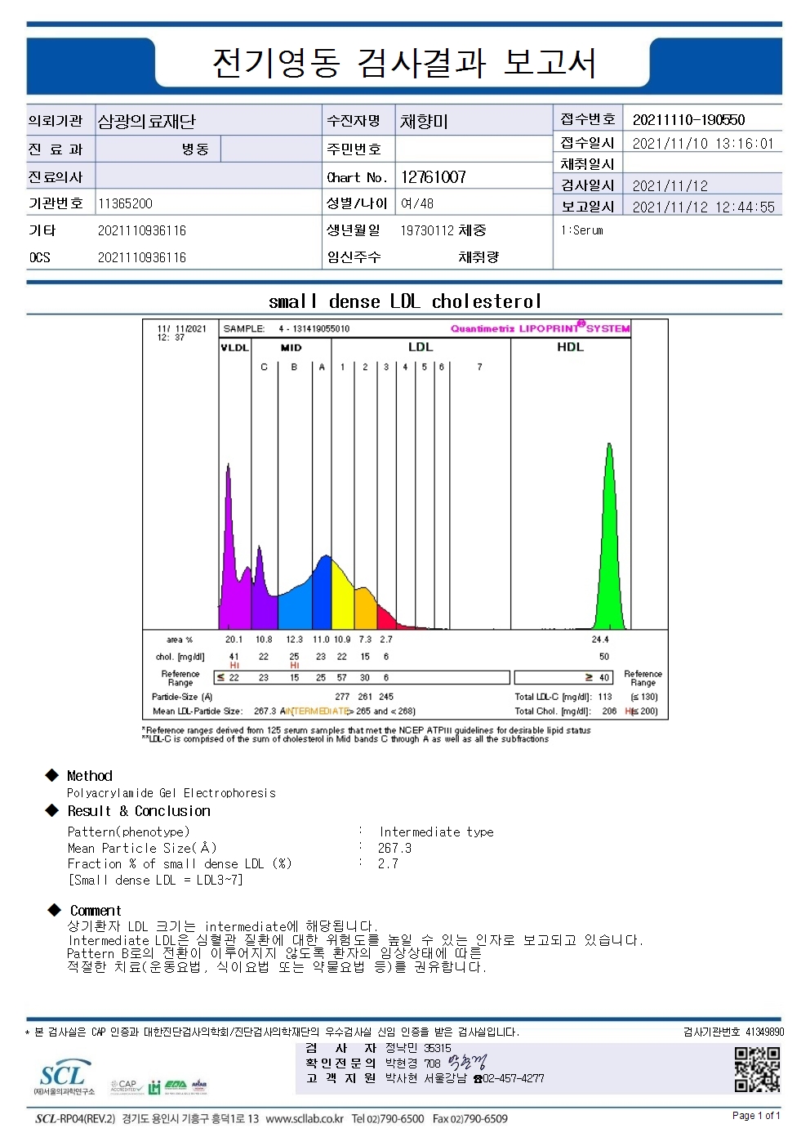Click the handwritten signature beside 박현경 708
The image size is (810, 1146).
click(466, 1063)
